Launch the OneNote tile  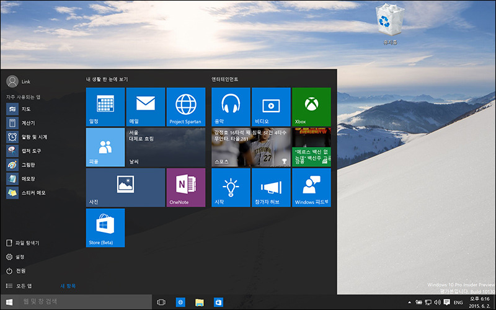coord(185,188)
